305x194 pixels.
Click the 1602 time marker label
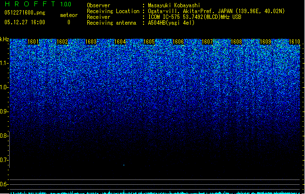coord(62,42)
